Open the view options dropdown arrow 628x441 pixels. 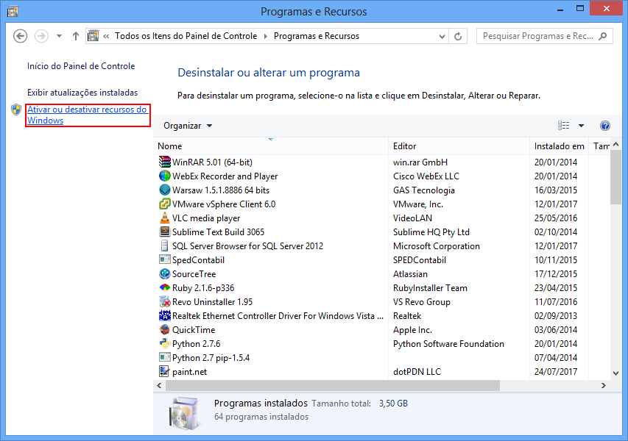(581, 126)
